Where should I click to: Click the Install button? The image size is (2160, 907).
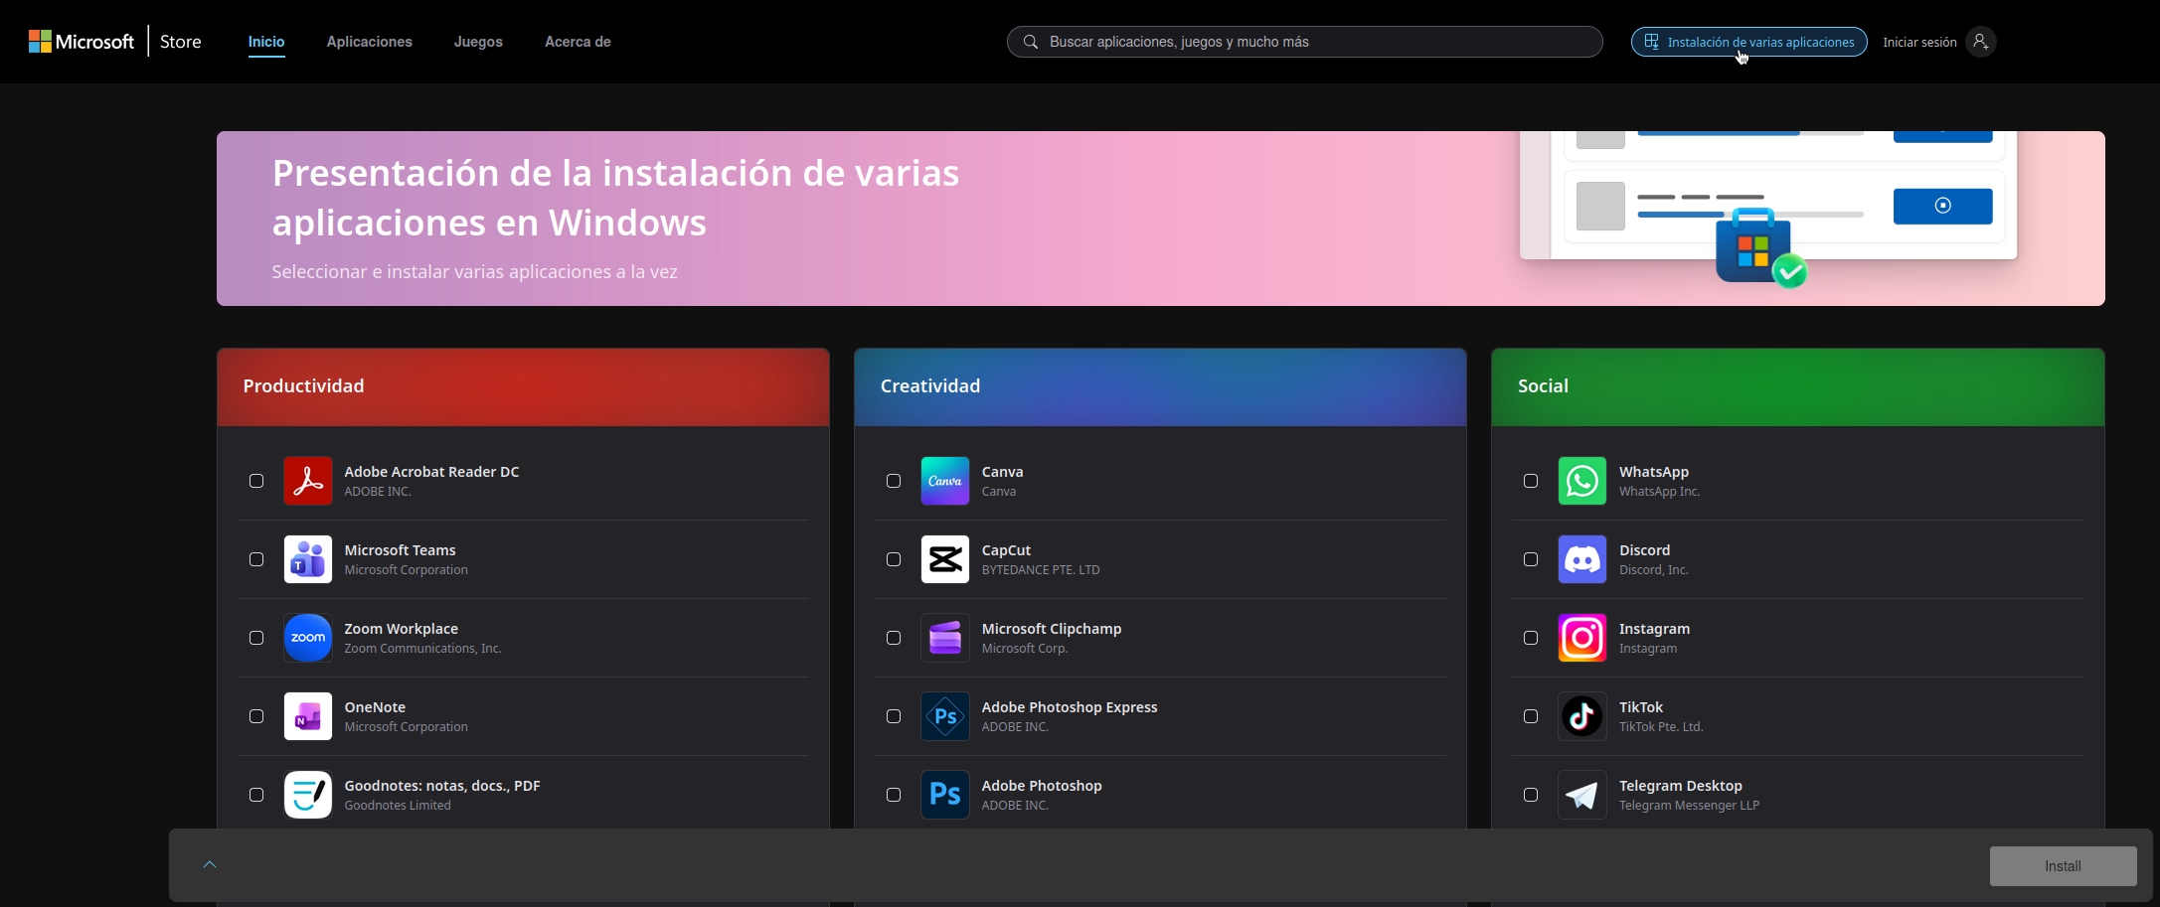[2063, 865]
